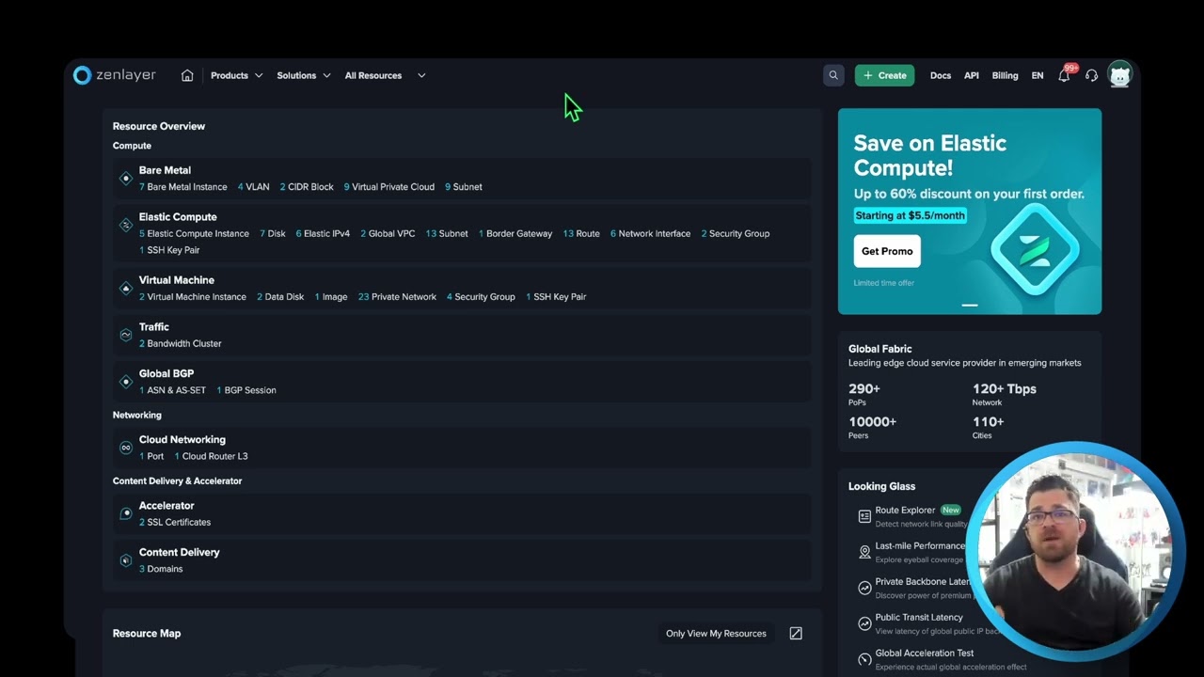Screen dimensions: 1204x677
Task: Click the Create button
Action: (884, 75)
